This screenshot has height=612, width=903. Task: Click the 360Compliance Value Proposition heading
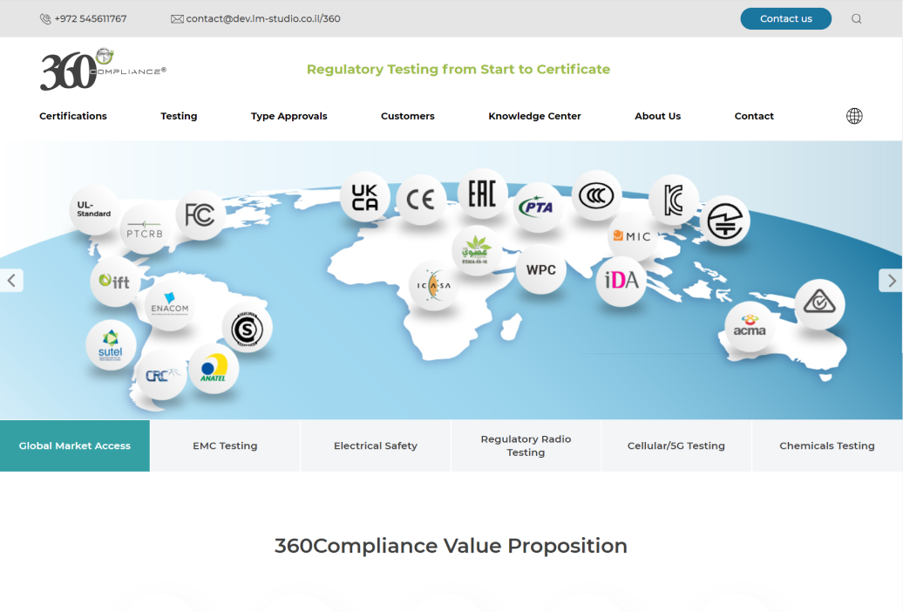(x=451, y=546)
